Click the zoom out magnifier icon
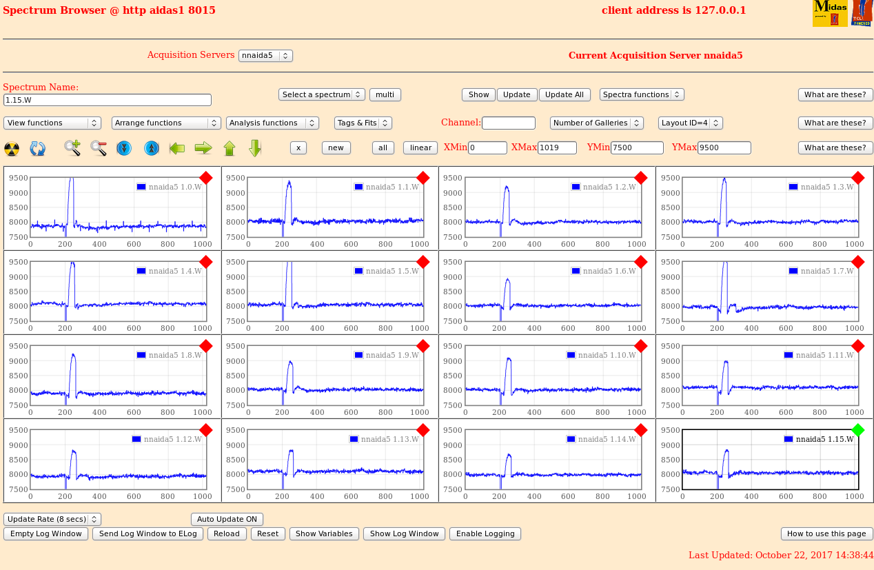Viewport: 874px width, 570px height. [x=99, y=147]
